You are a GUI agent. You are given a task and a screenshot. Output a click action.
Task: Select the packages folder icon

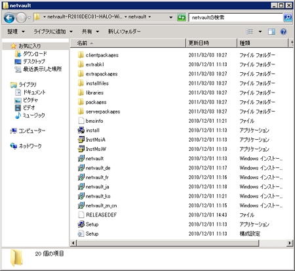point(81,102)
